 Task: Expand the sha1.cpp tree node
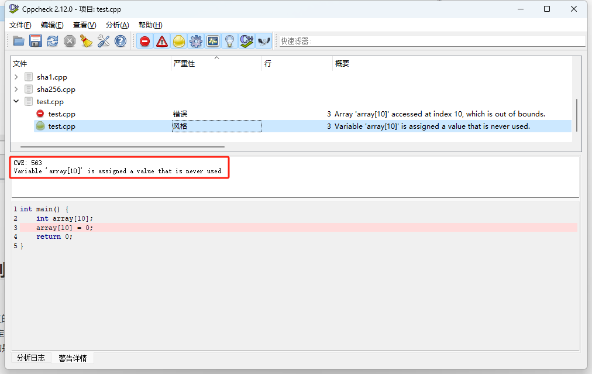(x=16, y=77)
